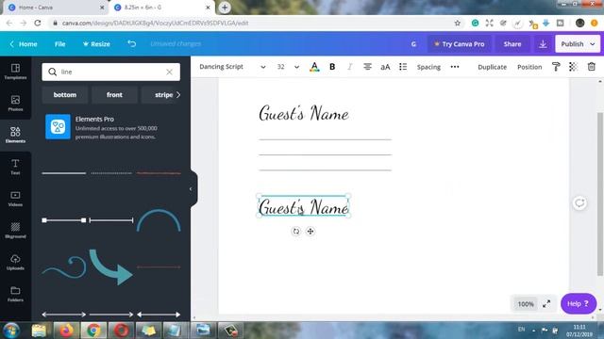This screenshot has height=339, width=604.
Task: Open the Photos sidebar panel
Action: (15, 104)
